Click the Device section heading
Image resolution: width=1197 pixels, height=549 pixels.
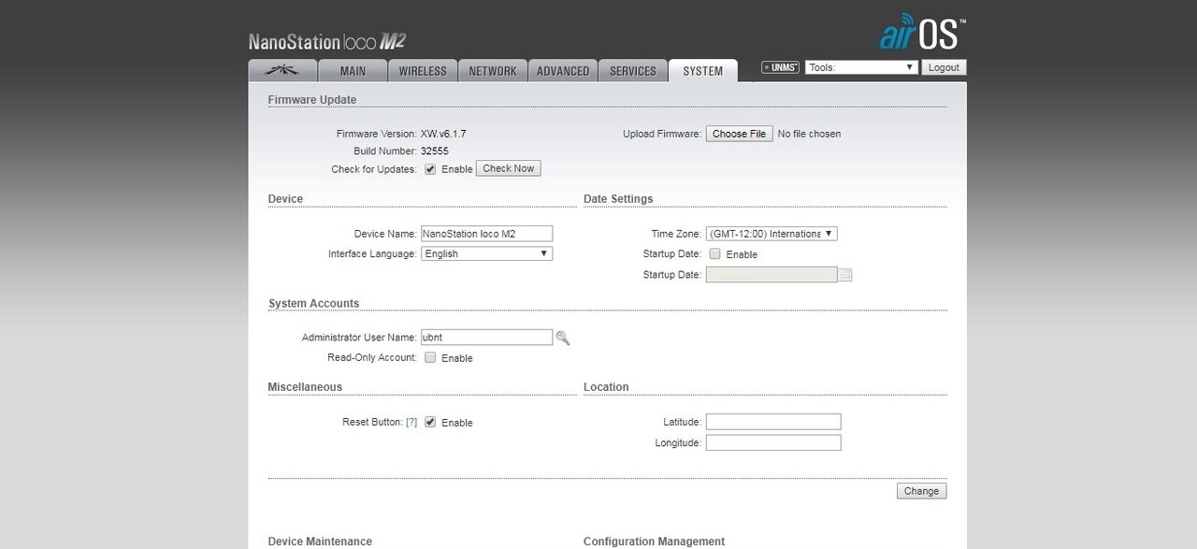click(x=285, y=199)
